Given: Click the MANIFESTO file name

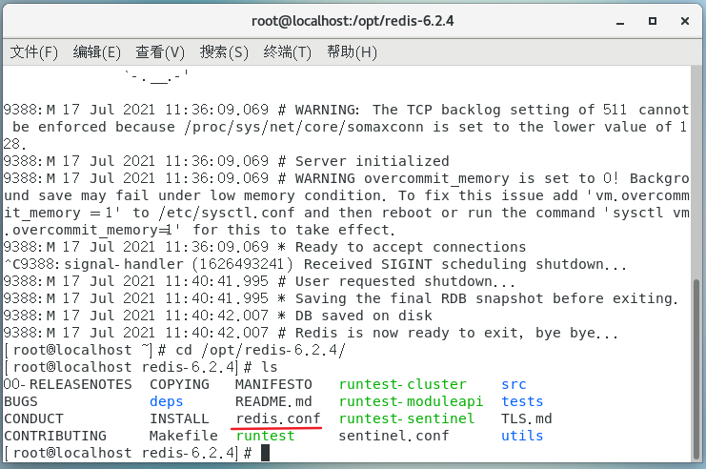Looking at the screenshot, I should click(273, 384).
